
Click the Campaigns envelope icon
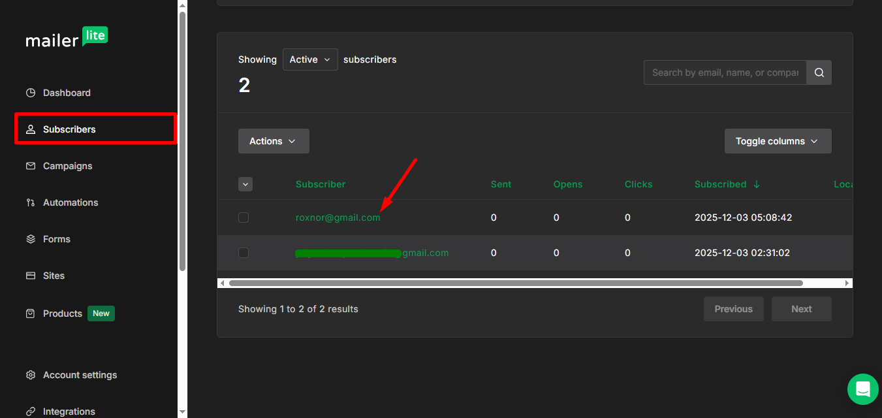[x=31, y=166]
